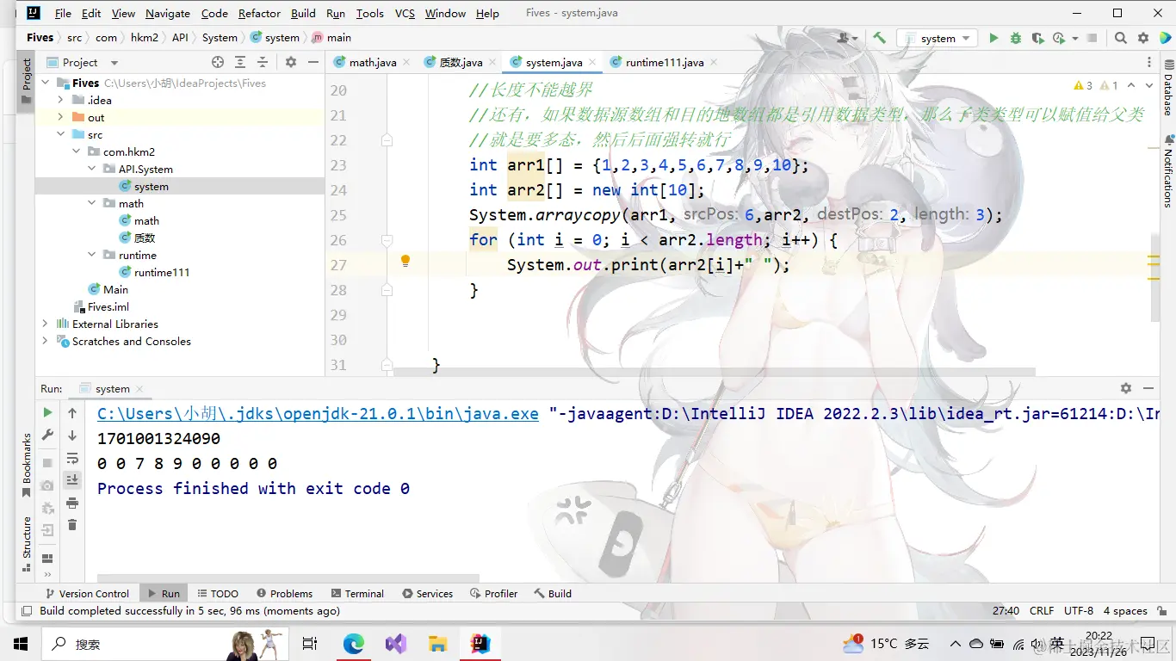The image size is (1176, 661).
Task: Open the Structure tool window
Action: point(27,543)
